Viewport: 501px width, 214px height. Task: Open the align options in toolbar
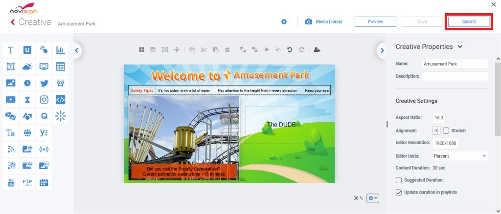(x=153, y=49)
